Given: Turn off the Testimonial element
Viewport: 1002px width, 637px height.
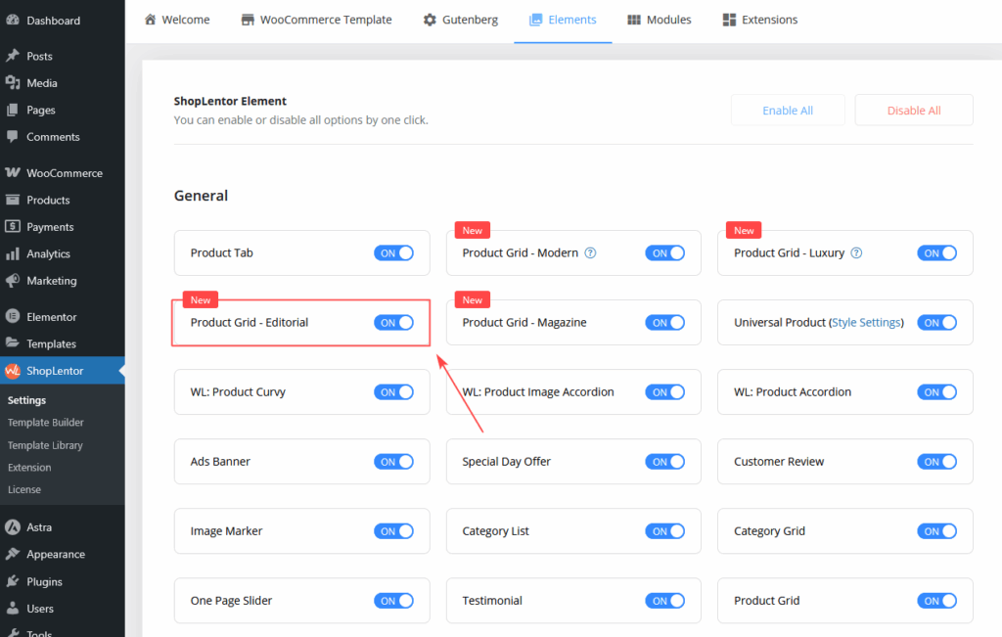Looking at the screenshot, I should 665,600.
